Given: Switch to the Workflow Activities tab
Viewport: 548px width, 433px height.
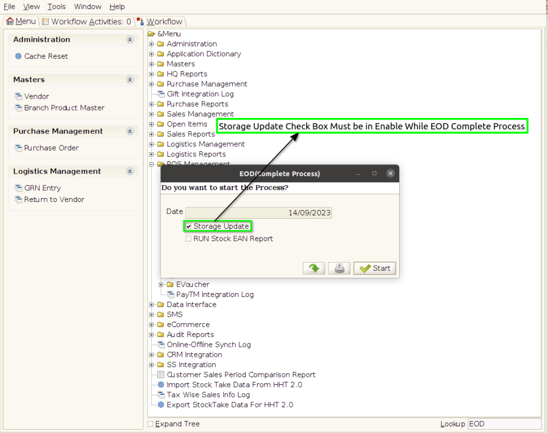Looking at the screenshot, I should click(x=86, y=21).
